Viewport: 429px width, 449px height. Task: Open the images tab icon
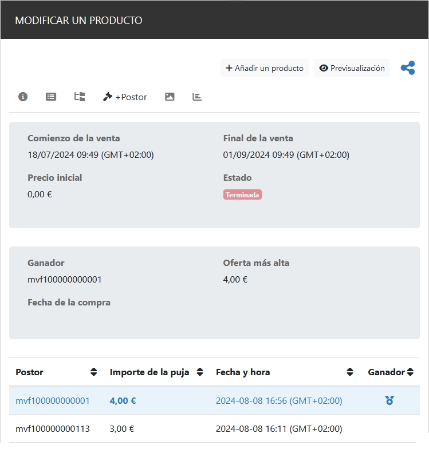[170, 97]
